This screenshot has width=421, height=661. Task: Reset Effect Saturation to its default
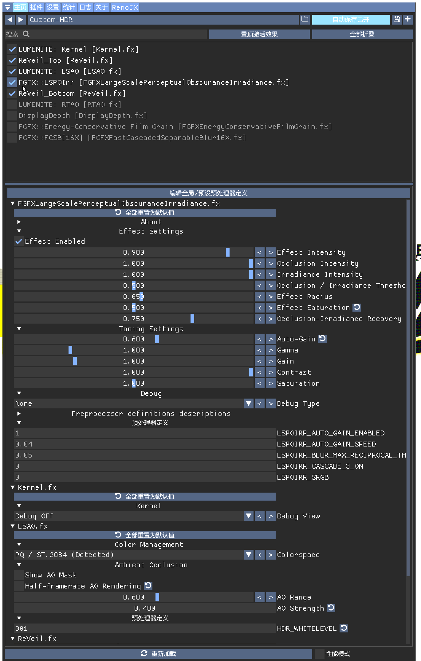coord(357,307)
